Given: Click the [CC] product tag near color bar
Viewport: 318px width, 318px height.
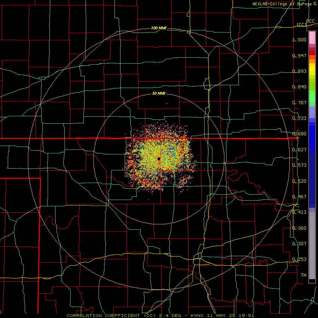Looking at the screenshot, I should (x=302, y=24).
